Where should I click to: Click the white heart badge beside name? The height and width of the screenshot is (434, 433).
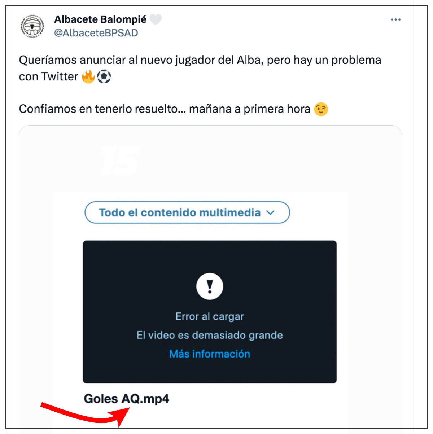[x=156, y=19]
